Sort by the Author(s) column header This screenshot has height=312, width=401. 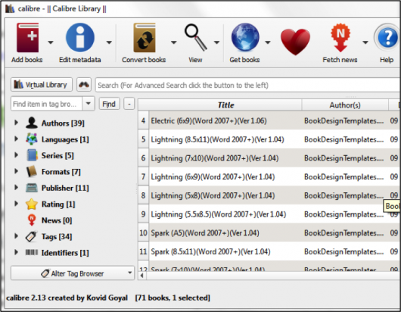click(345, 105)
